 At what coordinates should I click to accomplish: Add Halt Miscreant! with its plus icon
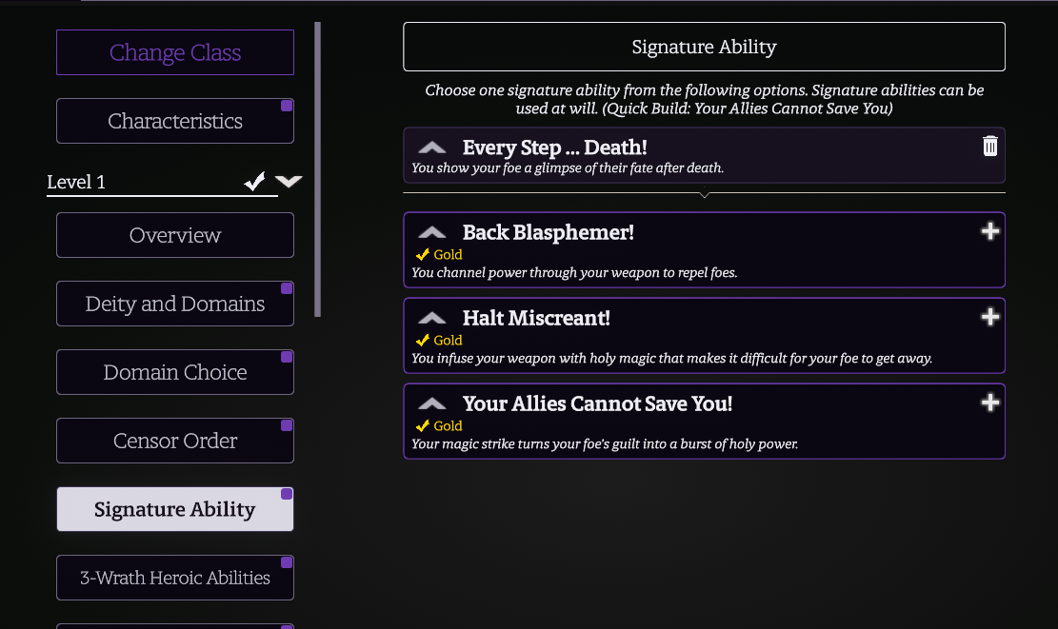tap(989, 317)
